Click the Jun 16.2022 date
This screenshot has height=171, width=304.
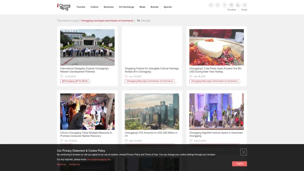tap(135, 76)
